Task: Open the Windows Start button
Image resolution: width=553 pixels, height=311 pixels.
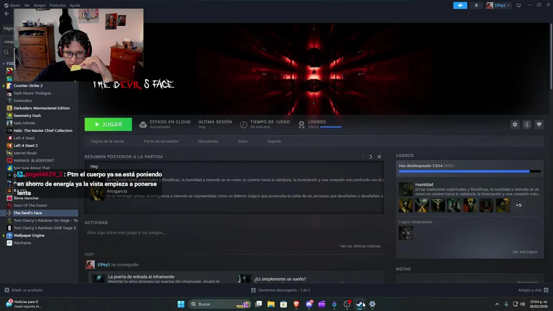Action: click(181, 304)
